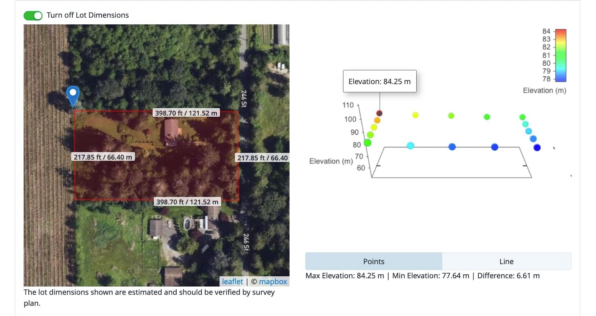
Task: Open the mapbox attribution link
Action: (x=273, y=281)
